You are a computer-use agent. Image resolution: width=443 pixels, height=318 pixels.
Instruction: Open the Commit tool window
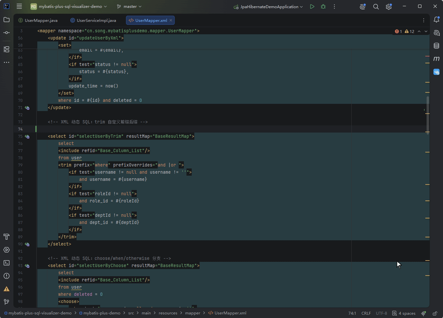click(7, 32)
